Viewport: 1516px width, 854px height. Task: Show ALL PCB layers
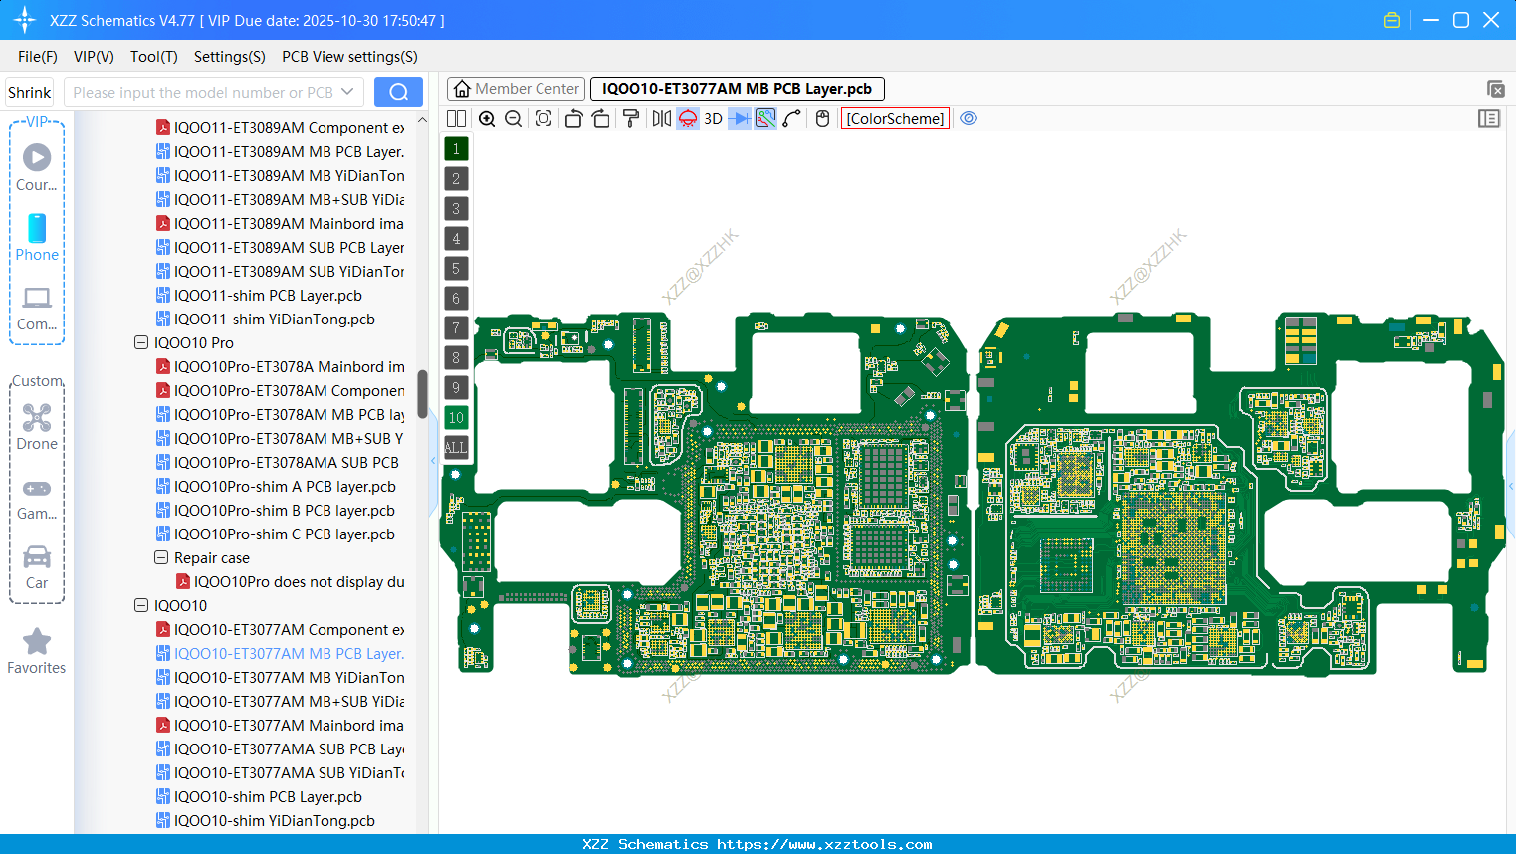click(456, 447)
